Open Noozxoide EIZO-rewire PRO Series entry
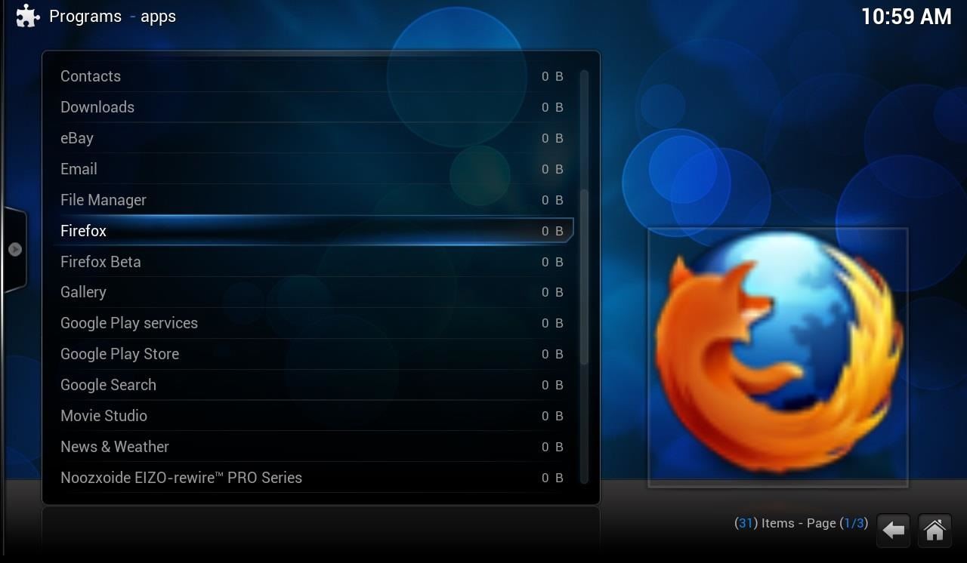 [313, 478]
